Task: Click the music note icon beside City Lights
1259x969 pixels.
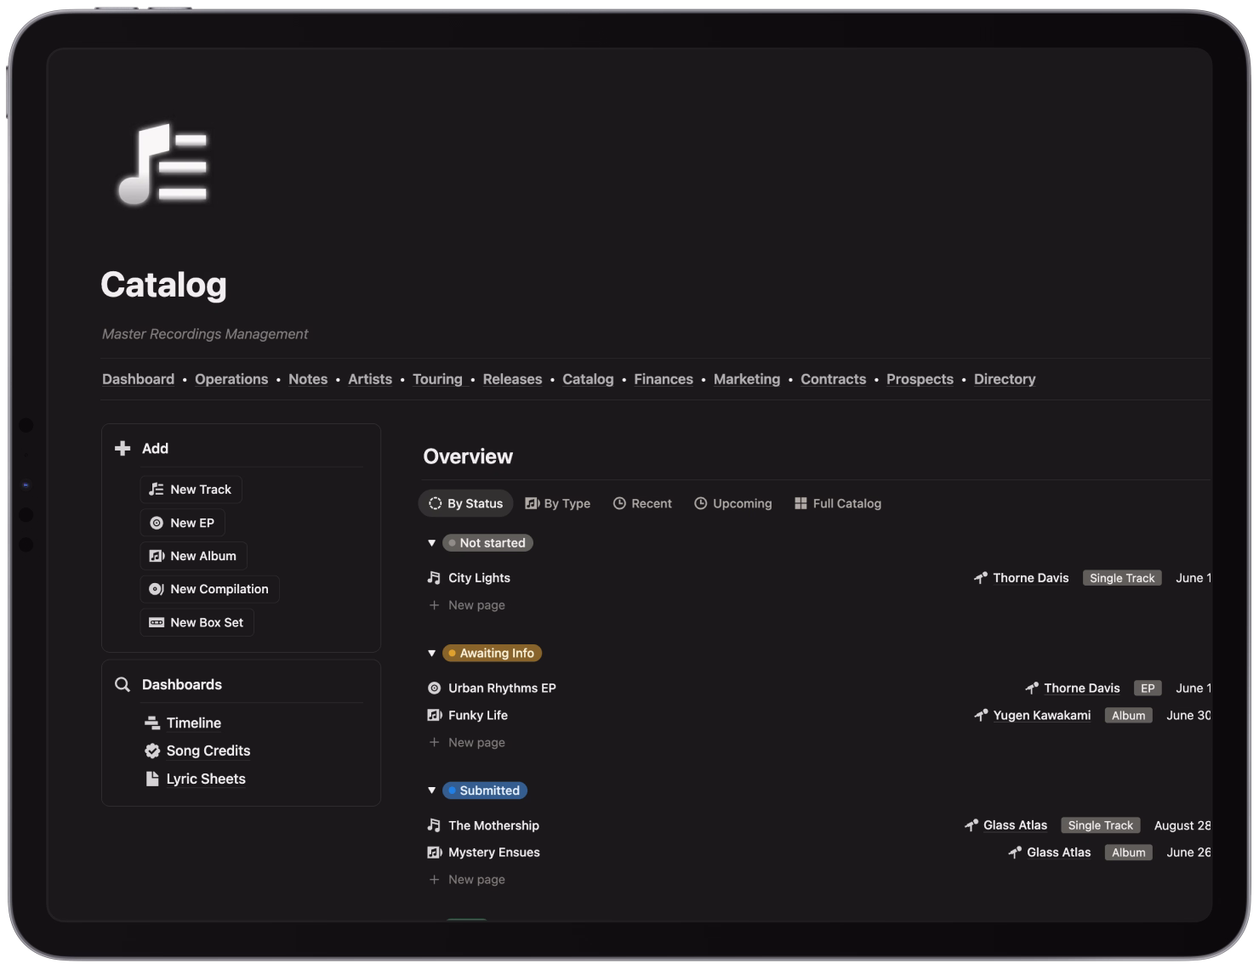Action: tap(434, 578)
